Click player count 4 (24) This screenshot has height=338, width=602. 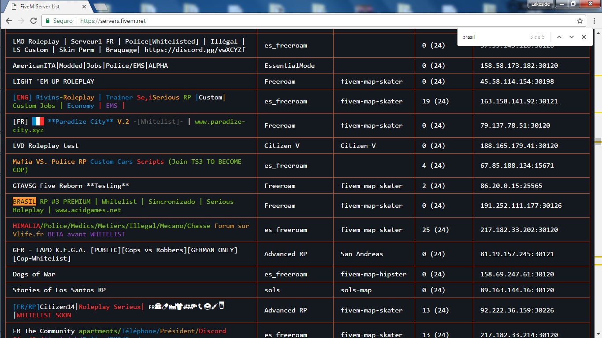pyautogui.click(x=433, y=165)
